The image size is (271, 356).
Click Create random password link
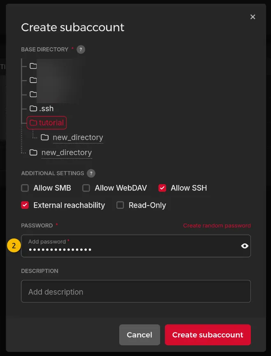point(217,226)
